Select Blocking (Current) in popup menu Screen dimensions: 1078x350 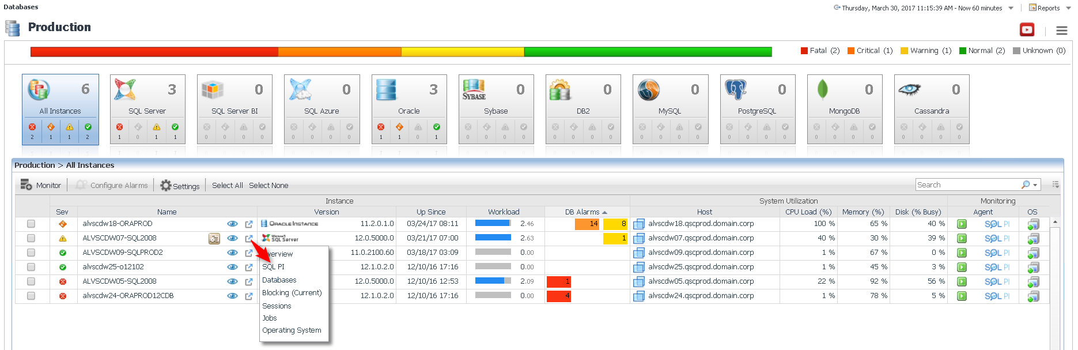point(292,293)
